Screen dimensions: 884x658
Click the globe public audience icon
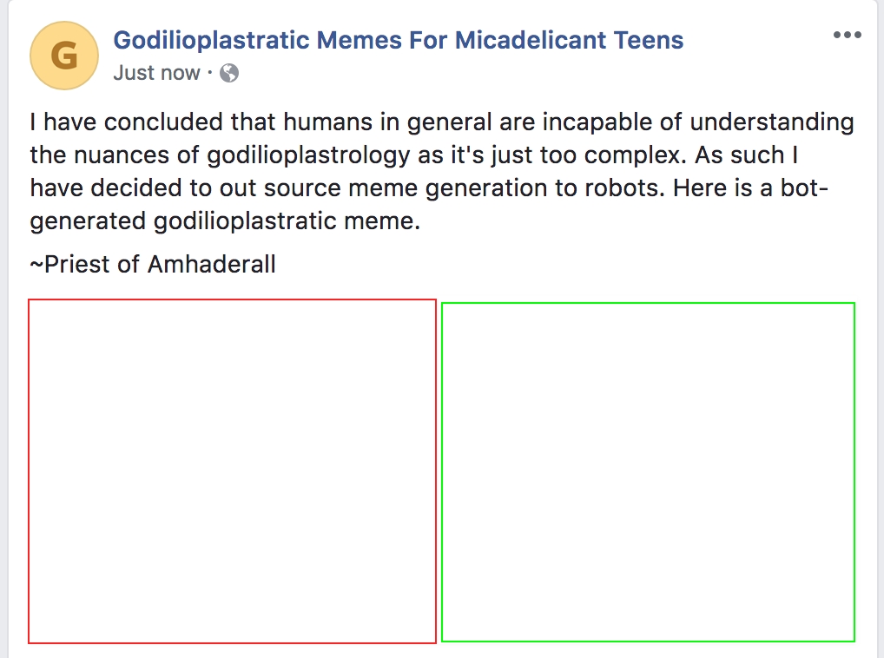pyautogui.click(x=229, y=73)
